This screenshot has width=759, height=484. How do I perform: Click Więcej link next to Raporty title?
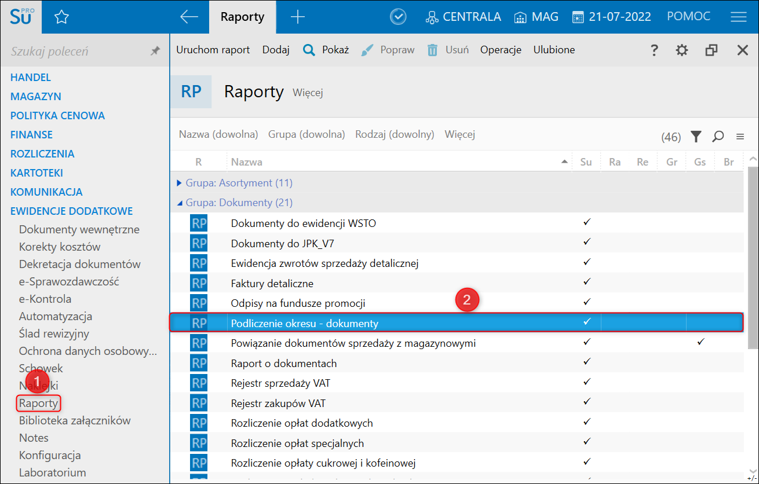(x=308, y=93)
